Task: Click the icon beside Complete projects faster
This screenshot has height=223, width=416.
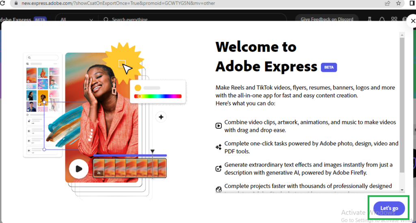Action: 218,189
